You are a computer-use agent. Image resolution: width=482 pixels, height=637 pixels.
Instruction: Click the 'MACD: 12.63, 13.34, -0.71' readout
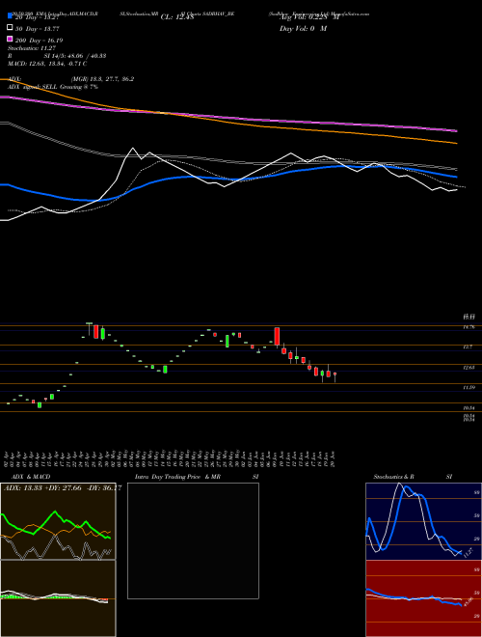pos(47,64)
